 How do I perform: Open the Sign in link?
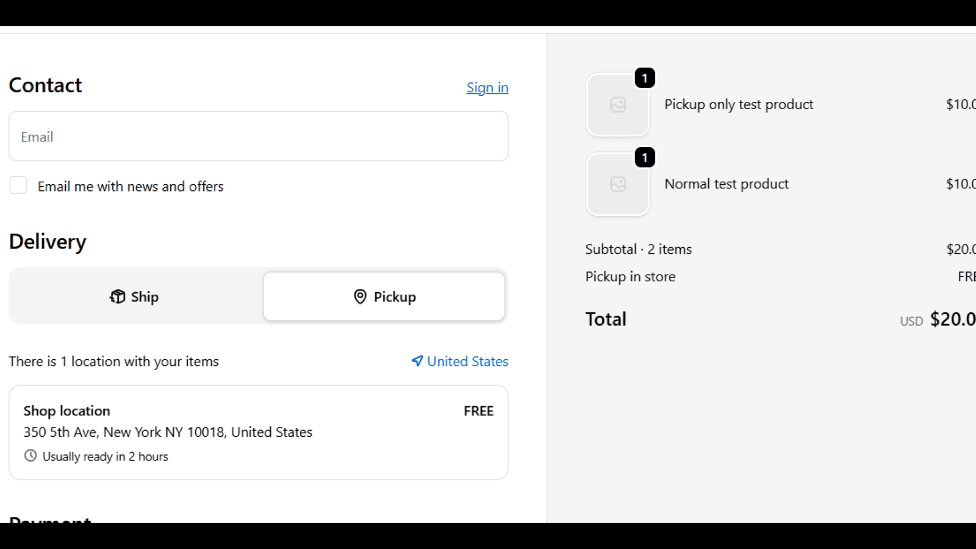coord(487,88)
